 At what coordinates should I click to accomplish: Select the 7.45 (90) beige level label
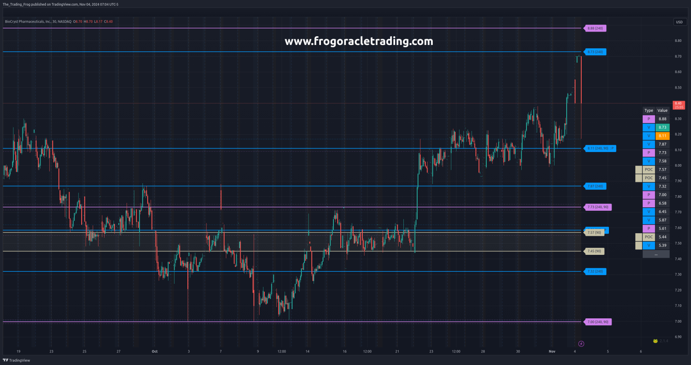pyautogui.click(x=594, y=251)
